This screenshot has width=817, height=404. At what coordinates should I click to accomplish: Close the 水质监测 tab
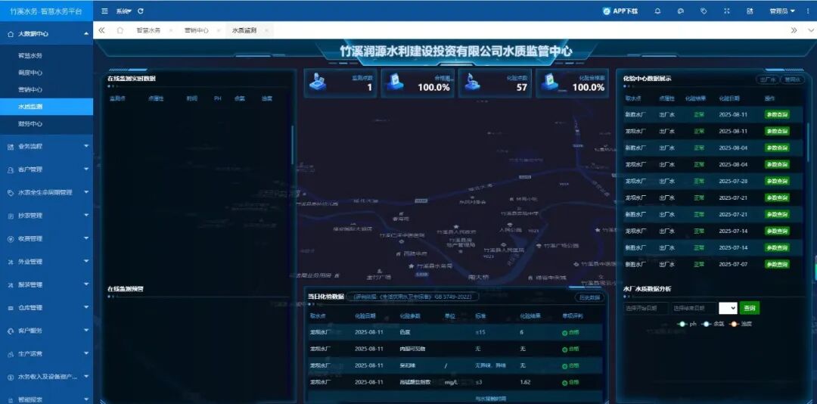[x=266, y=30]
